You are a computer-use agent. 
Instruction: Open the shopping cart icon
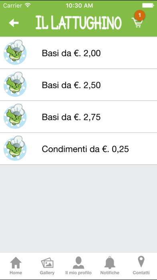pyautogui.click(x=137, y=23)
